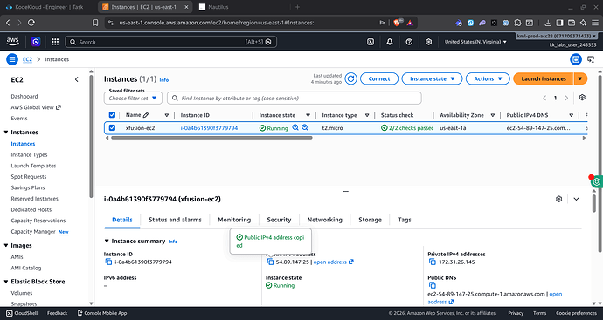Open CloudShell from top navigation bar

click(x=371, y=42)
